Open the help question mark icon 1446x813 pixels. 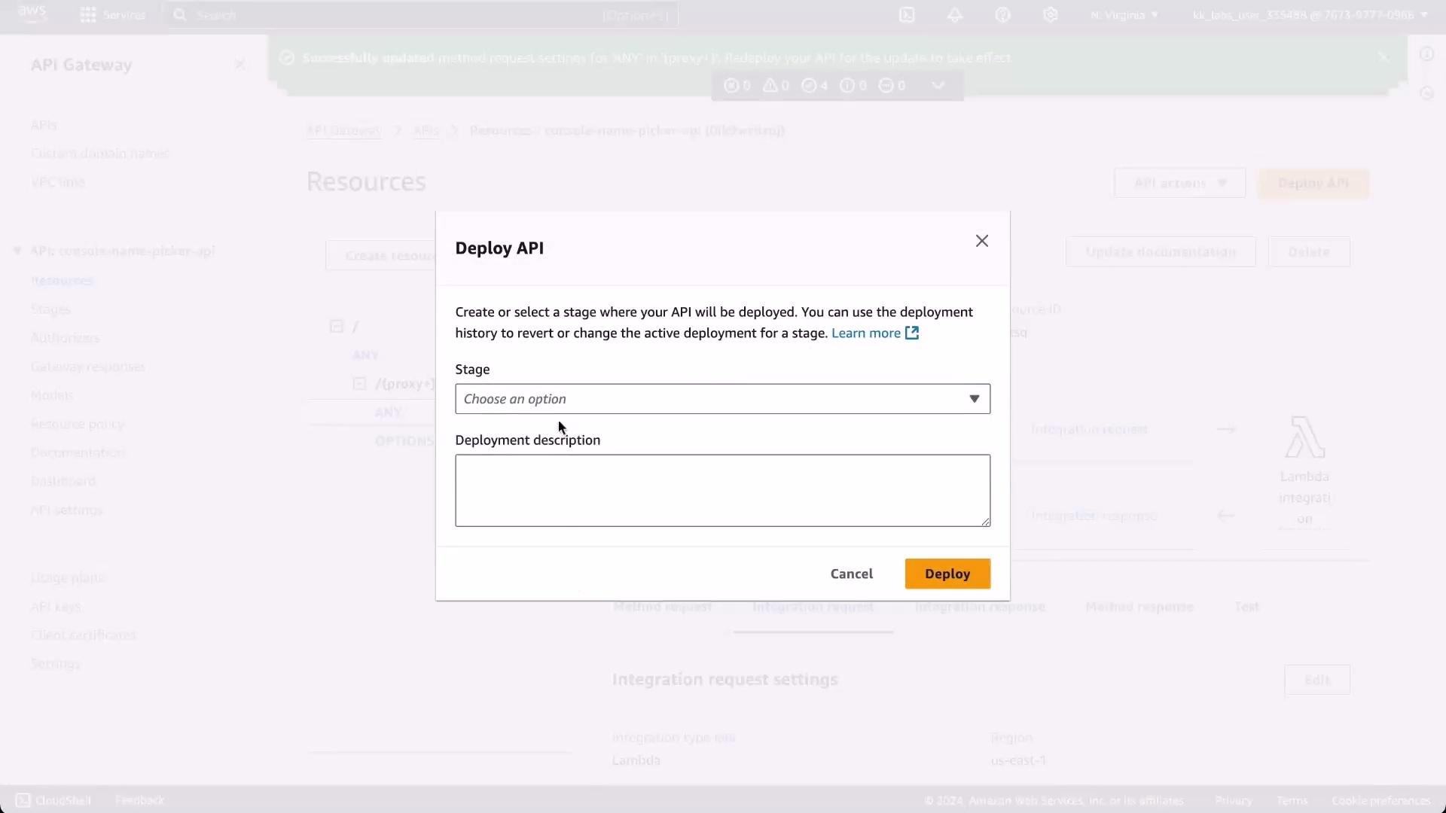1002,15
